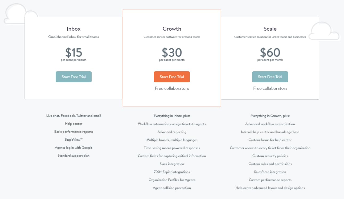Select the Slack integration feature
The height and width of the screenshot is (199, 344).
coord(172,164)
